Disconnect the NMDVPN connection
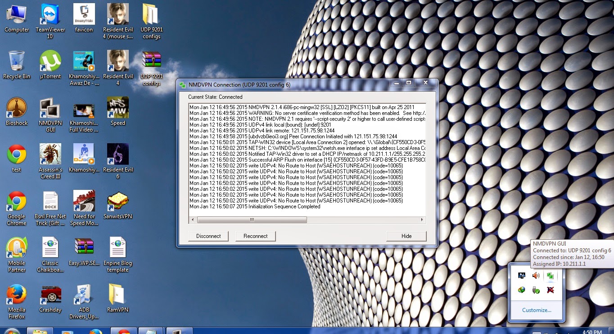Viewport: 614px width, 334px height. pyautogui.click(x=208, y=236)
